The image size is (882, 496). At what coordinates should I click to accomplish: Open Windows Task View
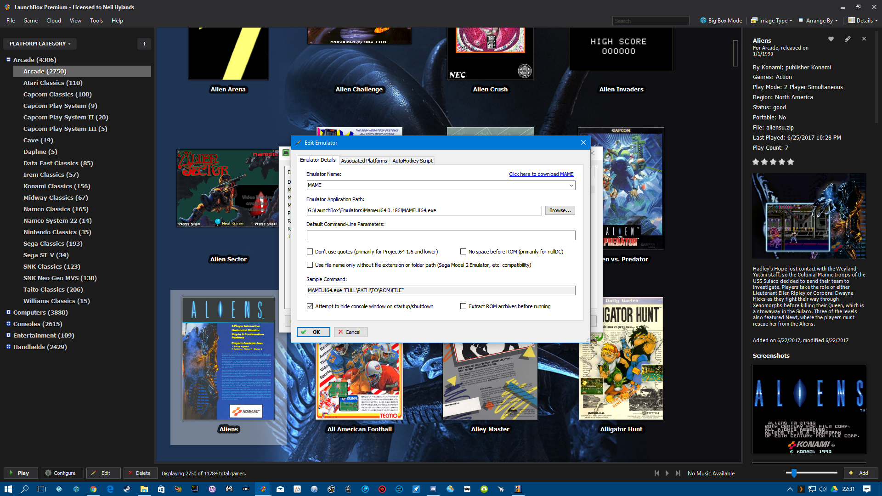point(42,489)
